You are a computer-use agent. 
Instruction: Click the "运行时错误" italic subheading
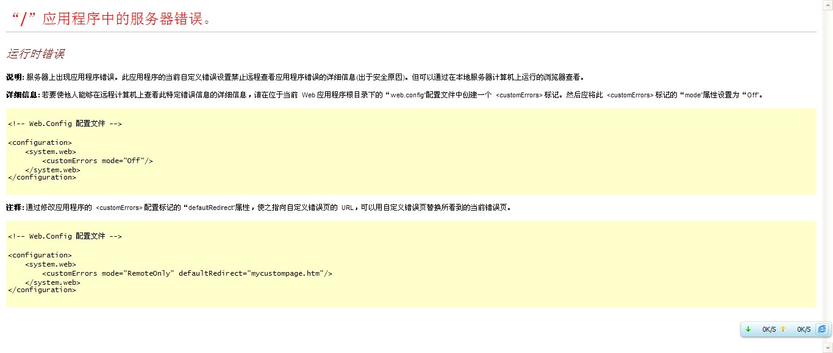[35, 54]
